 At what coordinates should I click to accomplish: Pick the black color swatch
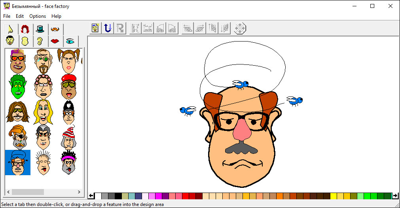[118, 196]
